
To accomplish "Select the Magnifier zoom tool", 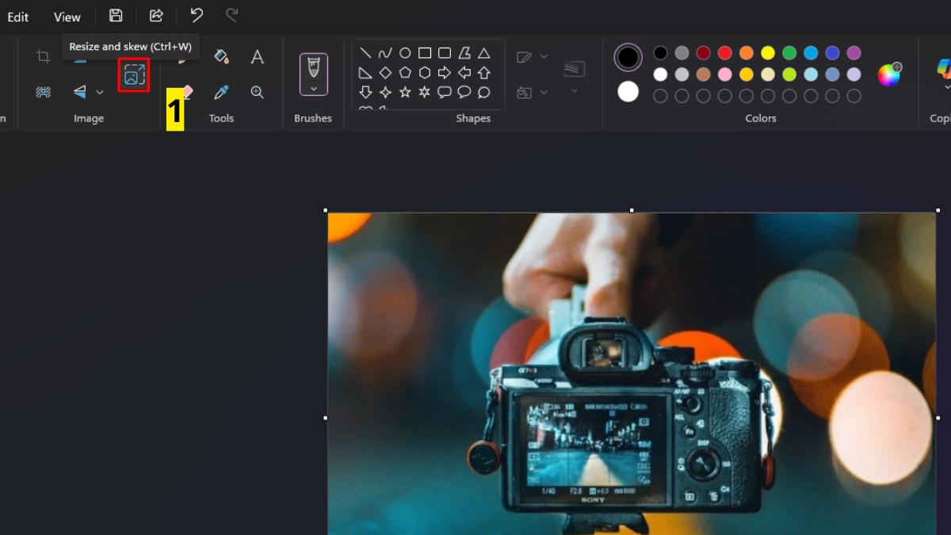I will coord(258,92).
